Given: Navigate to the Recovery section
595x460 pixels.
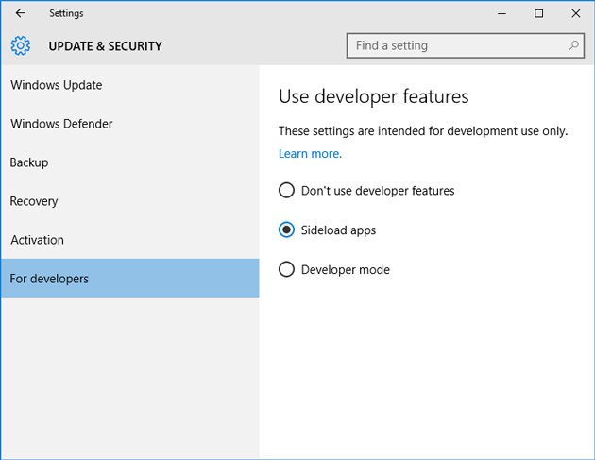Looking at the screenshot, I should (34, 201).
